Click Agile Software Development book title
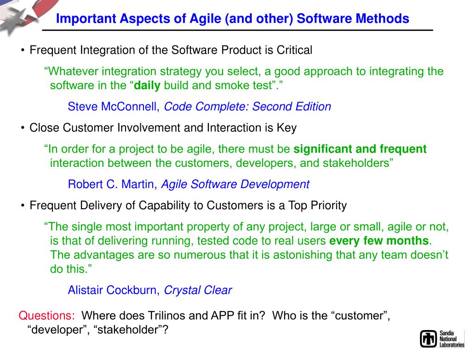Image resolution: width=471 pixels, height=353 pixels. coord(235,184)
